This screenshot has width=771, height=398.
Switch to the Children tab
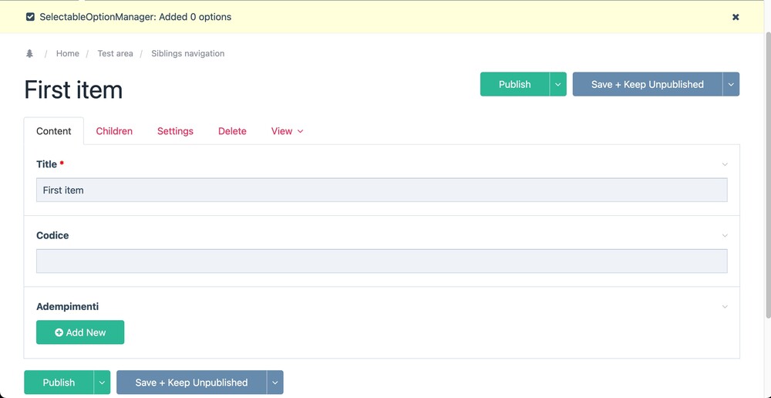click(114, 131)
